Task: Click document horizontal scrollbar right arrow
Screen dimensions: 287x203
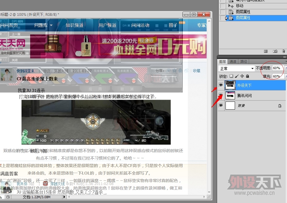Action: pyautogui.click(x=204, y=197)
